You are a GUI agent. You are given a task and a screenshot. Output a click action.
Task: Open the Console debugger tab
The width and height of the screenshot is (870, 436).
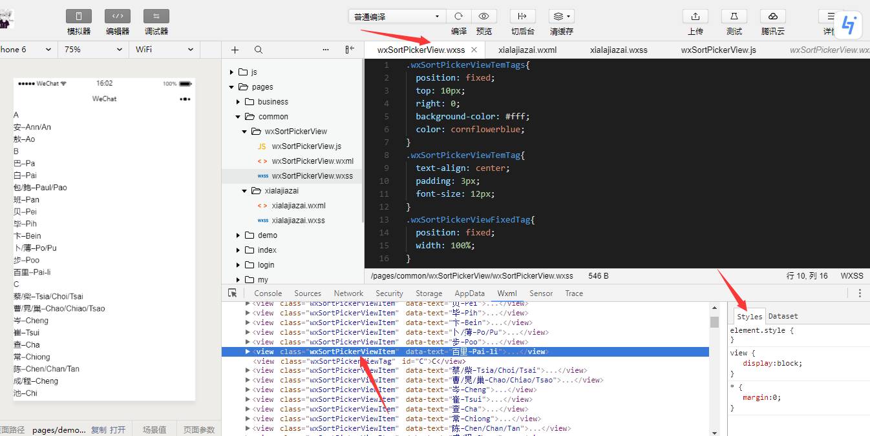click(268, 293)
